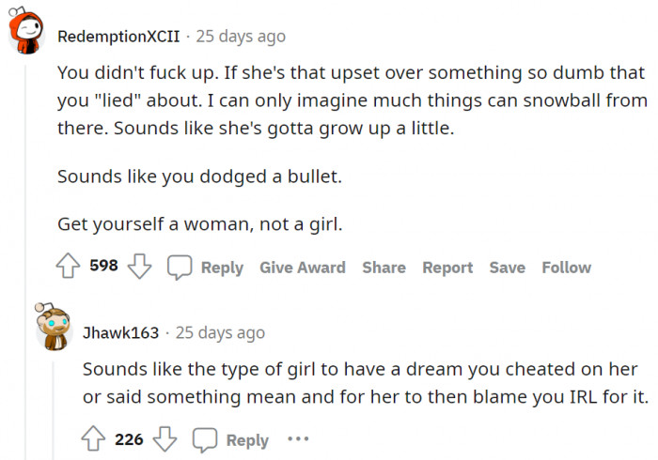Open RedemptionXCII's avatar profile
Viewport: 658px width, 460px height.
pyautogui.click(x=29, y=34)
